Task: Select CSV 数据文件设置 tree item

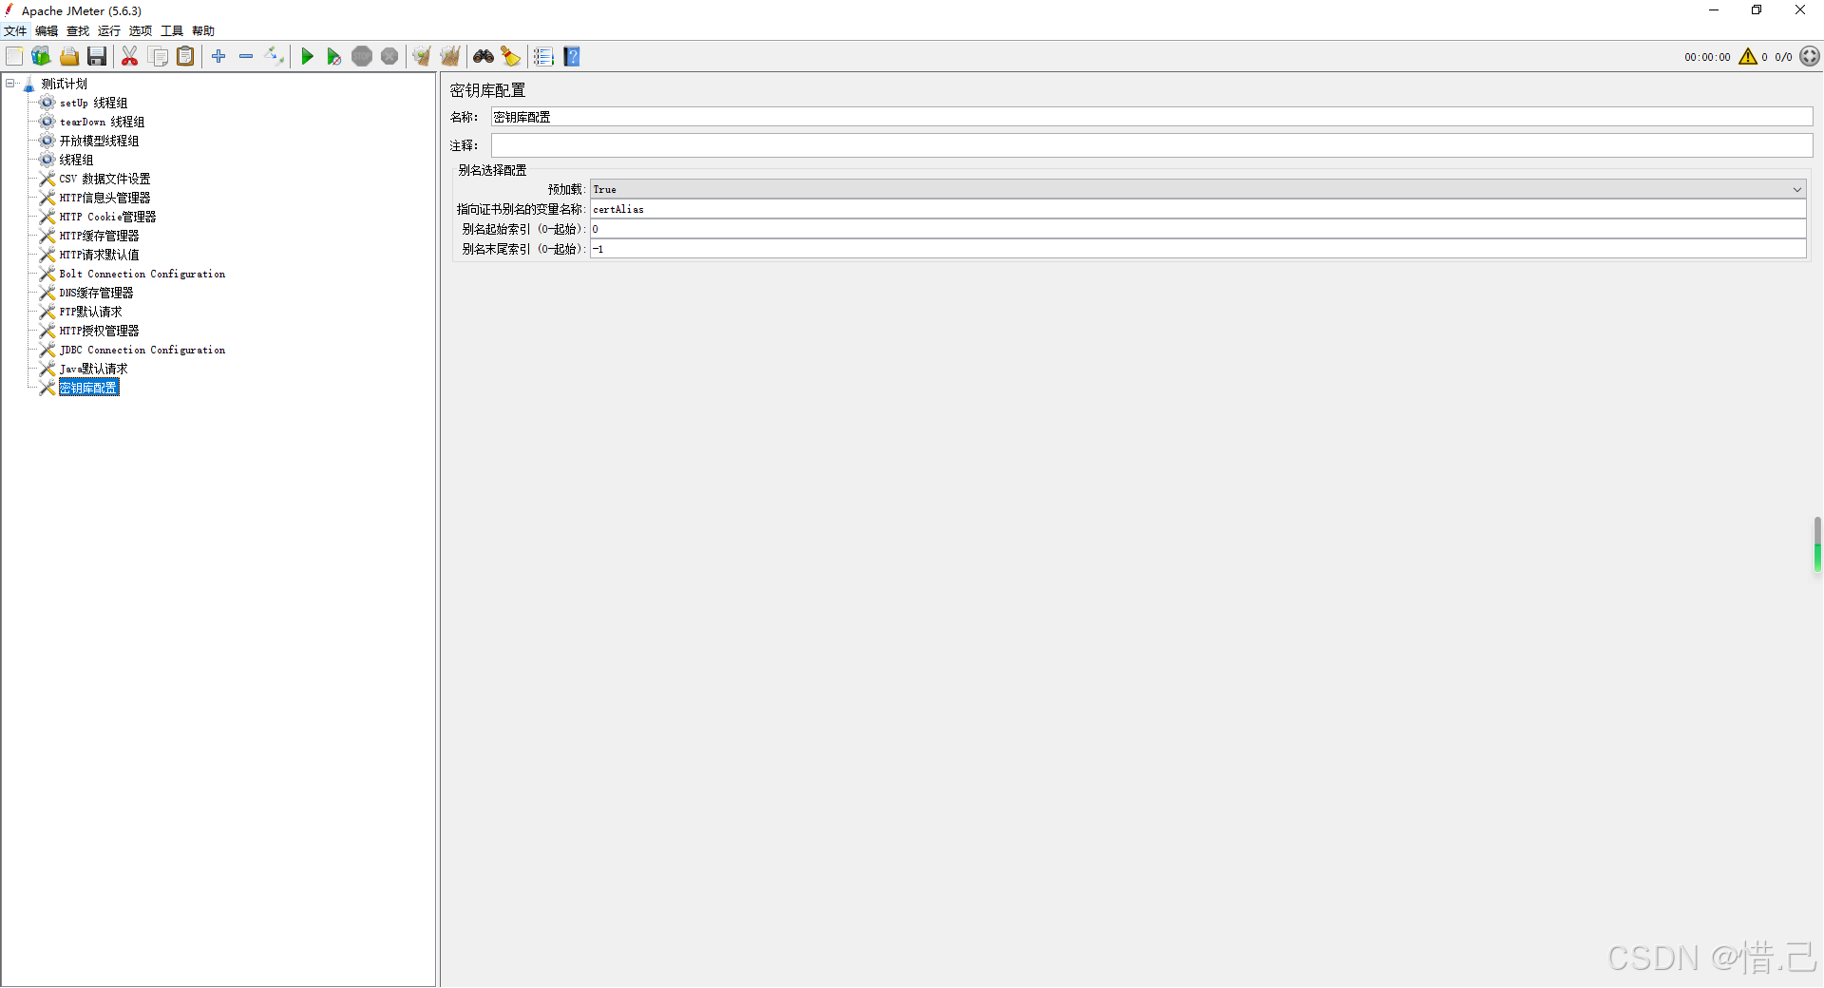Action: pyautogui.click(x=104, y=179)
